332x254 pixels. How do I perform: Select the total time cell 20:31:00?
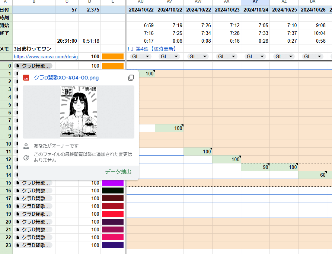[x=67, y=41]
